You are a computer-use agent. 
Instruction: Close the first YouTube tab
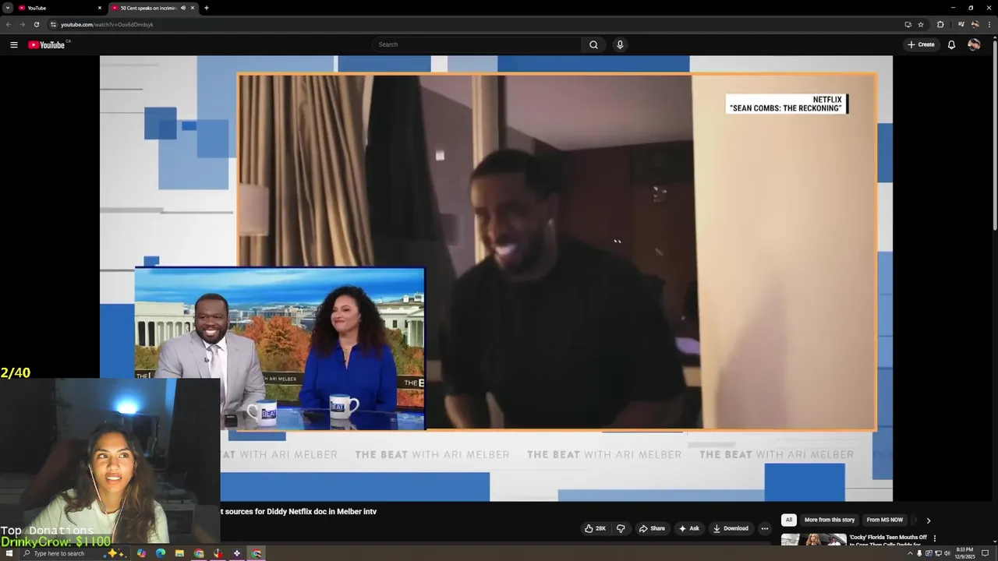coord(99,8)
